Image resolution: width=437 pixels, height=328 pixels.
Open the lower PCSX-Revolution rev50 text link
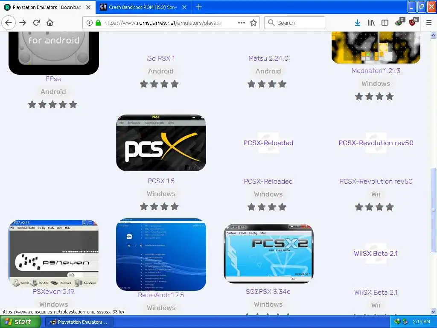pos(376,181)
